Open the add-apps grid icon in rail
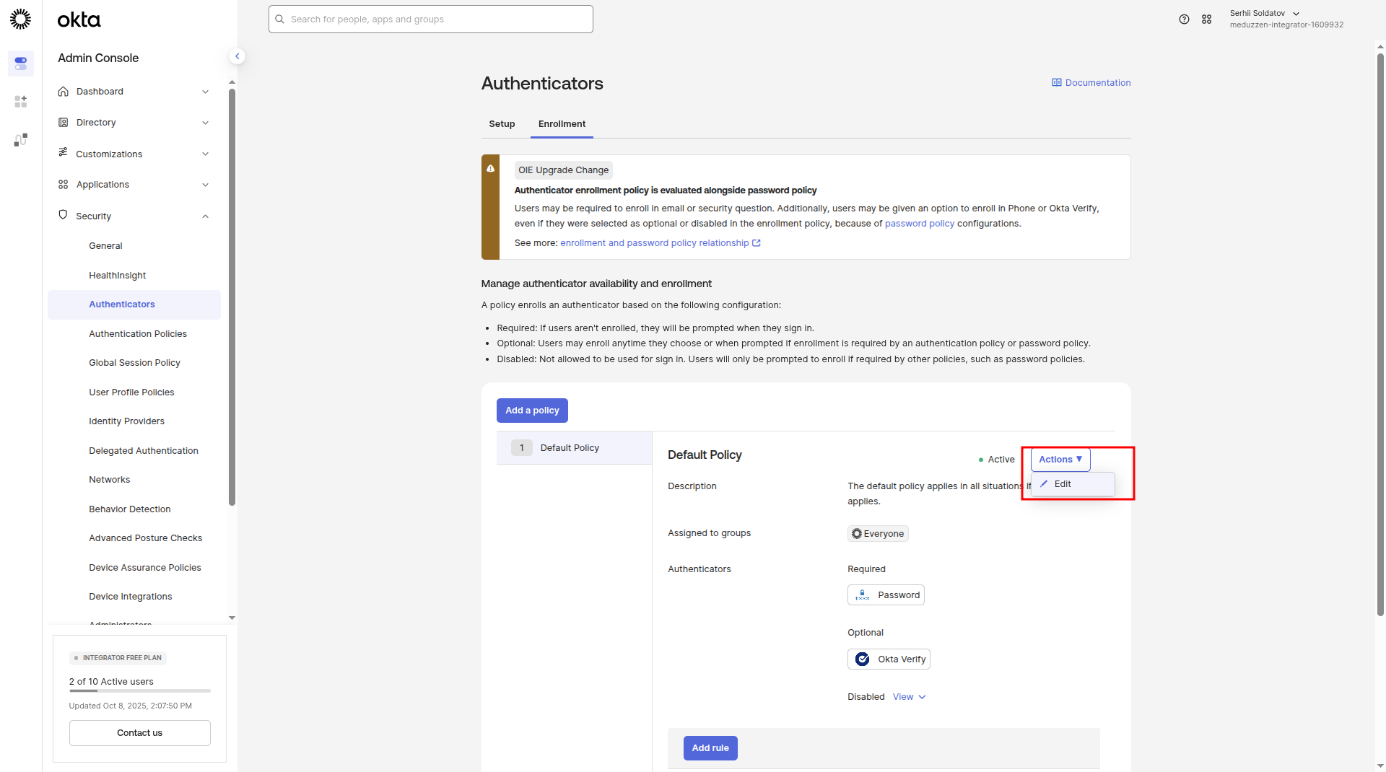 20,102
